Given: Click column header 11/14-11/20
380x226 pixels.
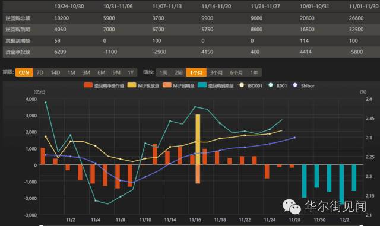Looking at the screenshot, I should point(216,7).
